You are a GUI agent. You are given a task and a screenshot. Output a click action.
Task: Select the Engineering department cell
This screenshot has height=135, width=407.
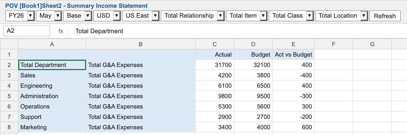point(52,86)
